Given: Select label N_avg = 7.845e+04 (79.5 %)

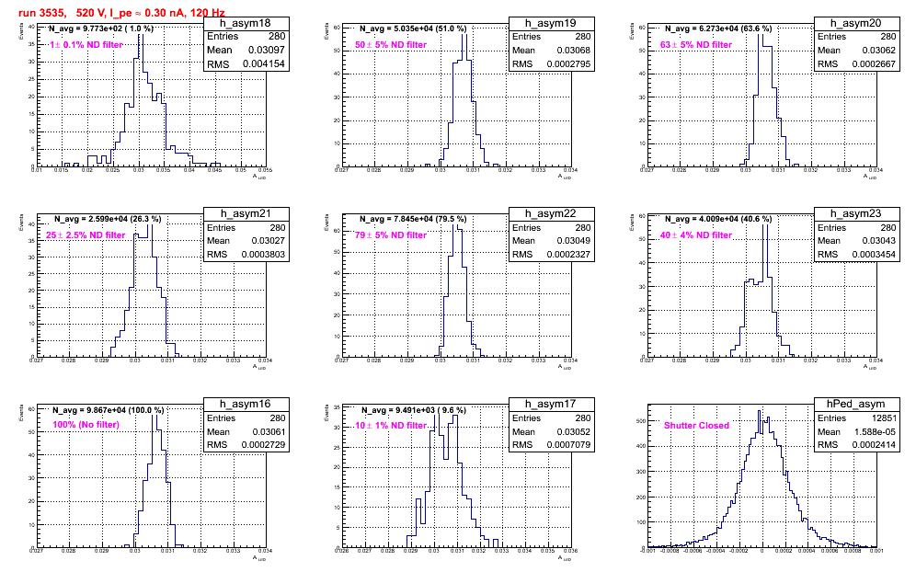Looking at the screenshot, I should pyautogui.click(x=413, y=219).
